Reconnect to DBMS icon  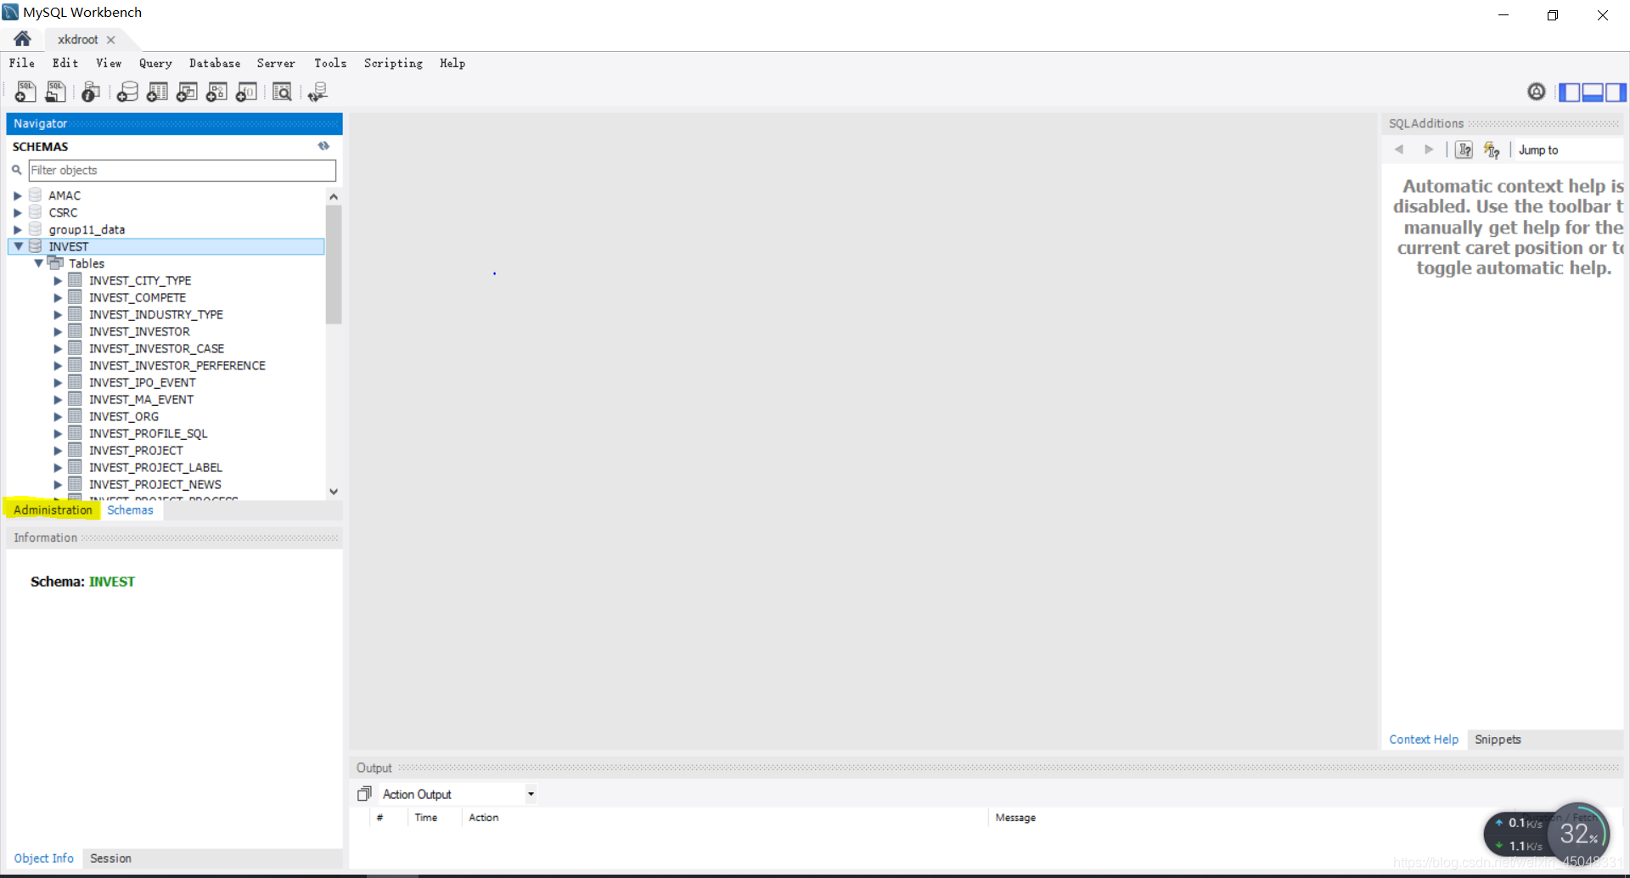click(318, 92)
